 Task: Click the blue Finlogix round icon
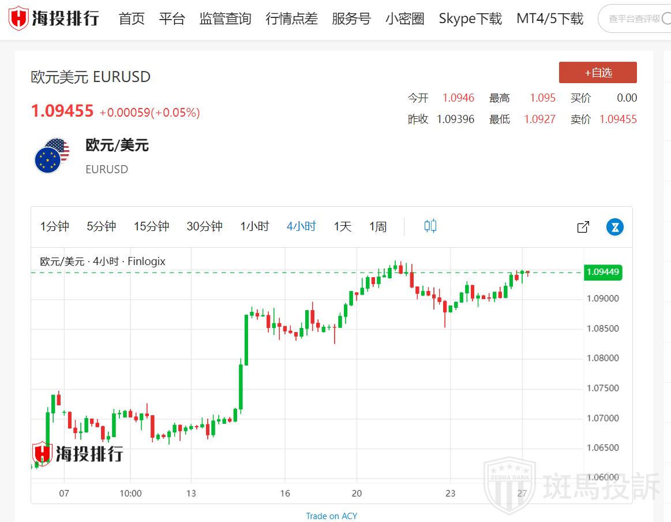[615, 227]
